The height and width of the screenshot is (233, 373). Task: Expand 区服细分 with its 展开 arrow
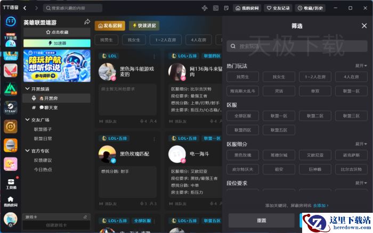[361, 144]
